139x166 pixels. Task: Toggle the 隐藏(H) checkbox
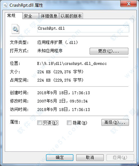[x=69, y=123]
